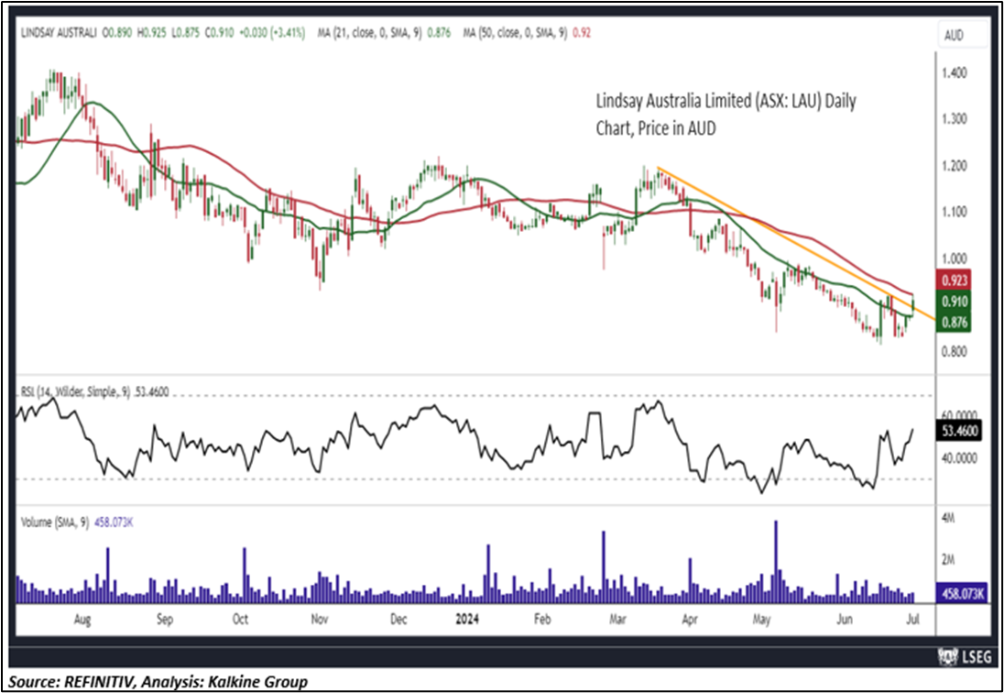
Task: Click the Oct label on time axis
Action: pyautogui.click(x=240, y=620)
